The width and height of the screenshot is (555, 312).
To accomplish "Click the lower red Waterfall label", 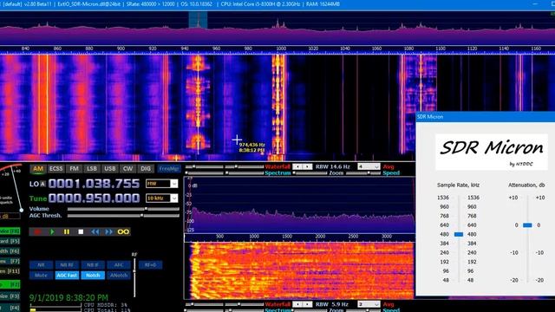I will [277, 304].
